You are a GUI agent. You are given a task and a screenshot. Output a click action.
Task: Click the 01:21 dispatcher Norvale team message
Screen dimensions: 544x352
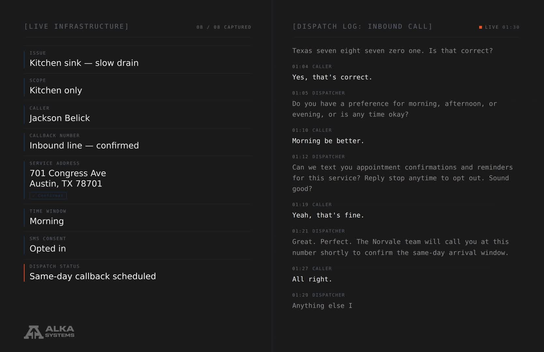(x=400, y=247)
